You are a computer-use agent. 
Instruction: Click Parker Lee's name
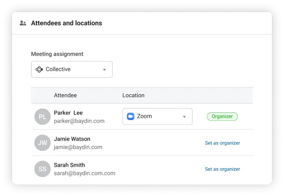(68, 113)
